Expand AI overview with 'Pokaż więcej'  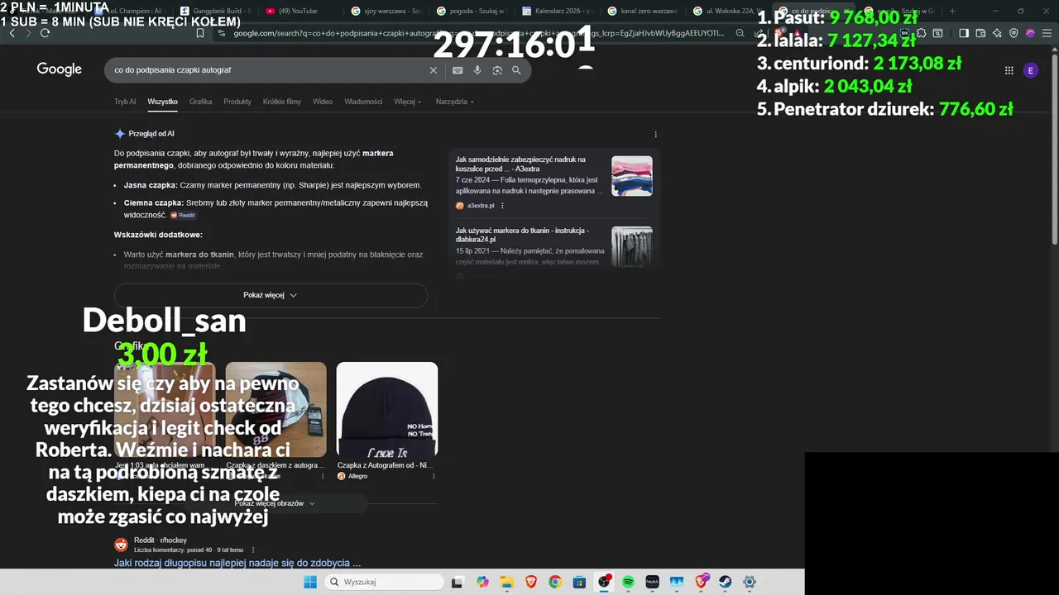(x=271, y=295)
